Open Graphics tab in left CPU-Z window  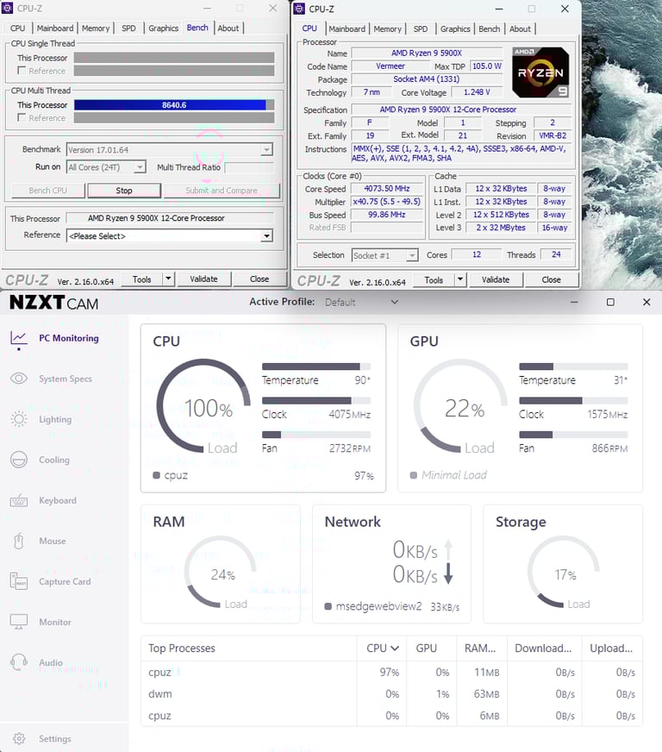click(164, 28)
